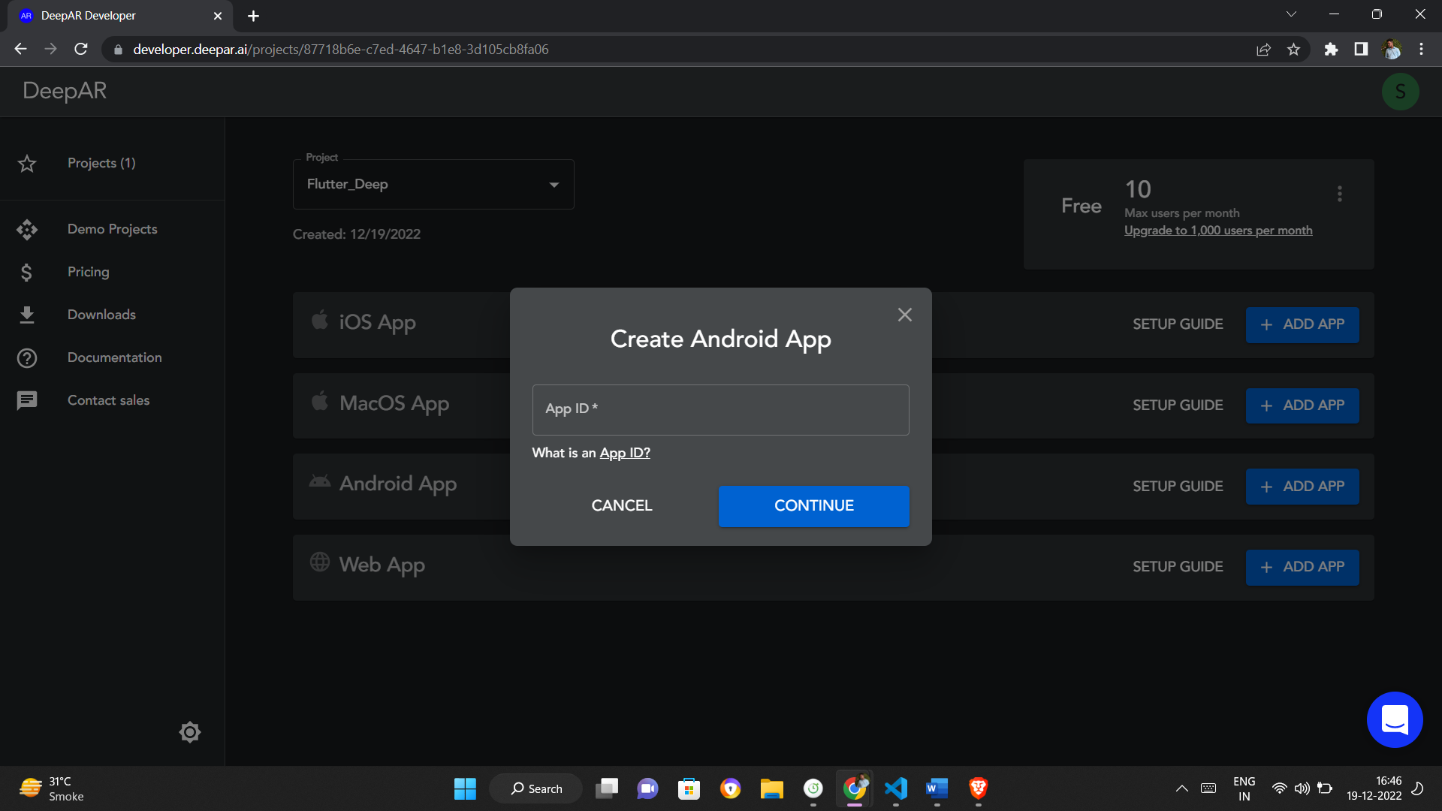
Task: Click the taskbar Search box
Action: [536, 788]
